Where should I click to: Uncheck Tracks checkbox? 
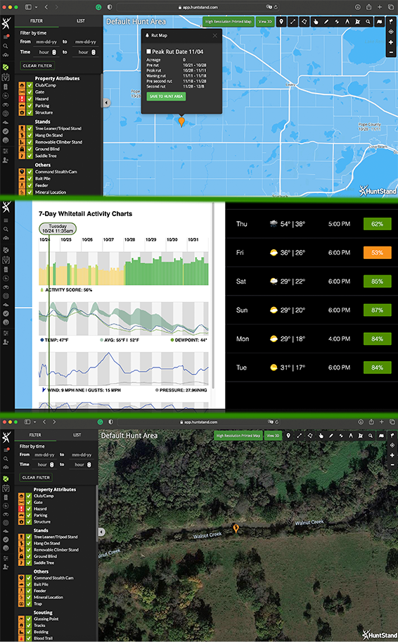(x=29, y=625)
